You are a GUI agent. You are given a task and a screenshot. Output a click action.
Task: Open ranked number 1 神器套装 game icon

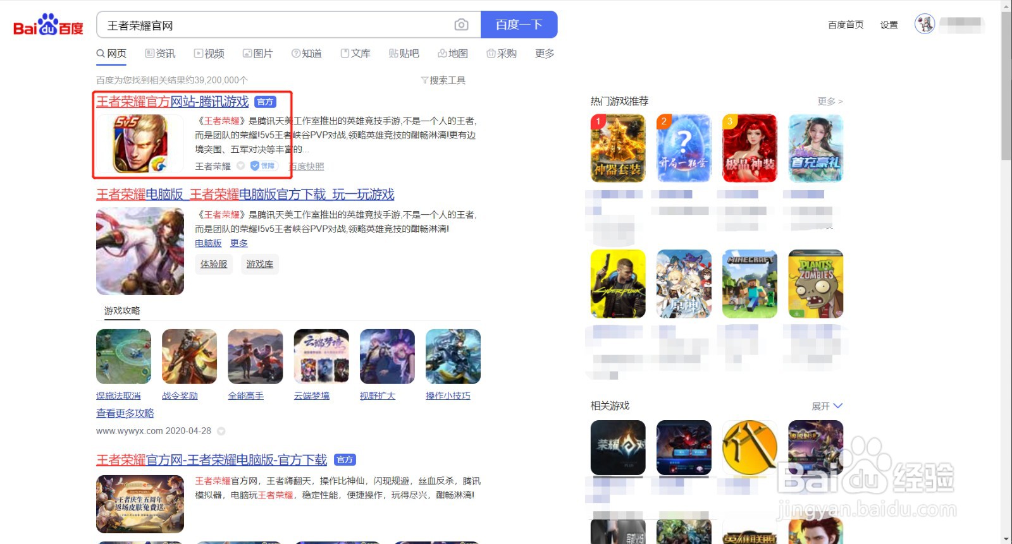click(618, 148)
